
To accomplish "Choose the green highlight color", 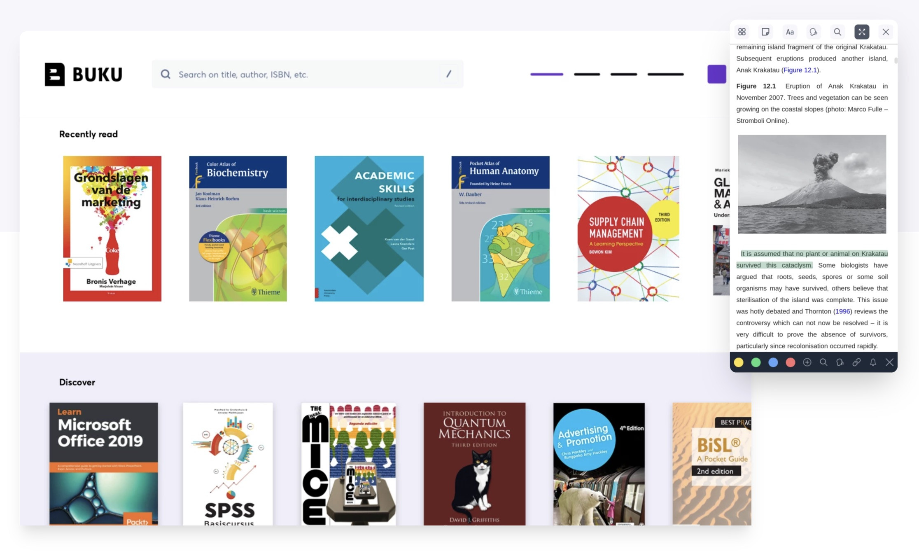I will tap(756, 362).
